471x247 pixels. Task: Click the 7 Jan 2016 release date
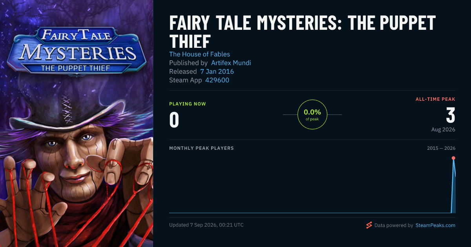coord(217,71)
